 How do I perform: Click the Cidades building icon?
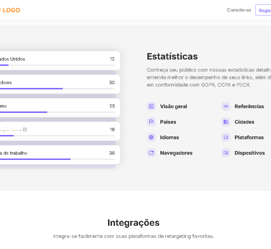click(x=226, y=122)
